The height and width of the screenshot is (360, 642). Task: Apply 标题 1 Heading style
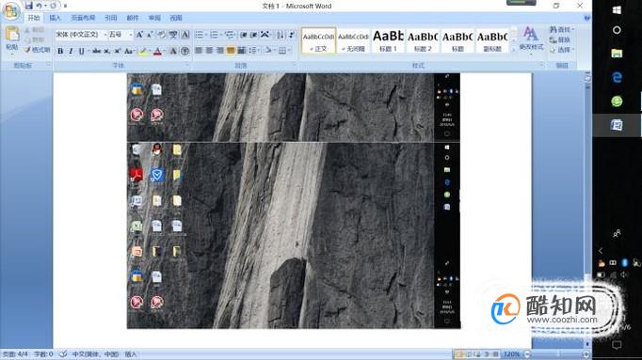point(388,40)
